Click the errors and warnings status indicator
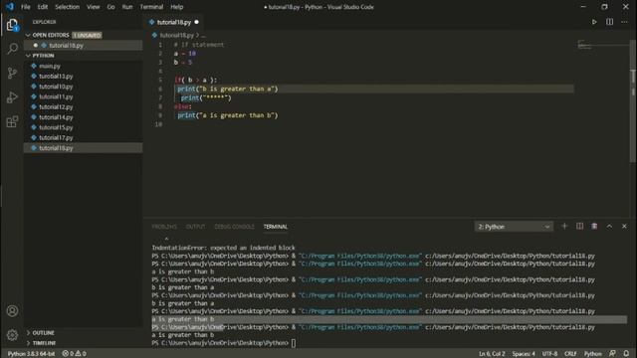 click(74, 354)
